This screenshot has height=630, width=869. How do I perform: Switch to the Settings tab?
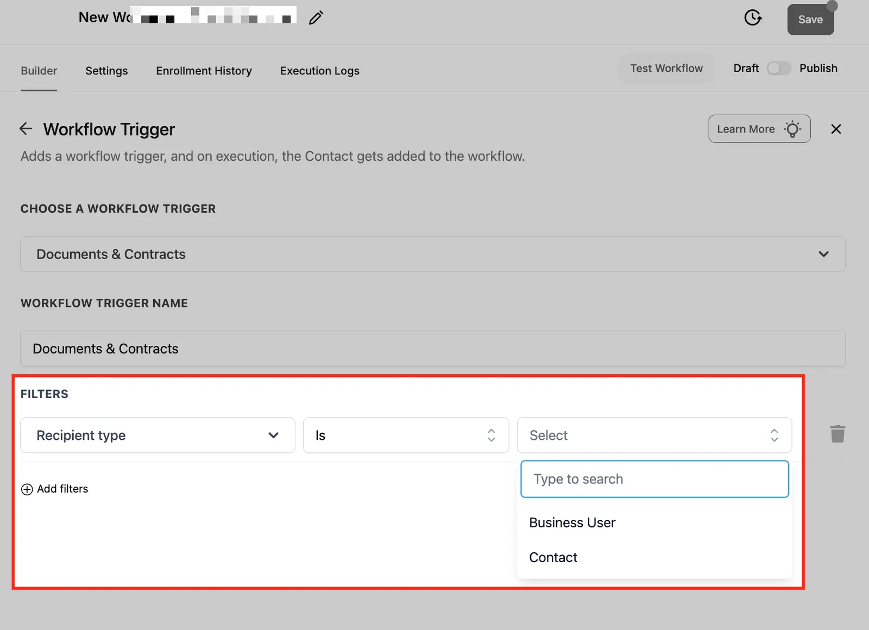[106, 71]
